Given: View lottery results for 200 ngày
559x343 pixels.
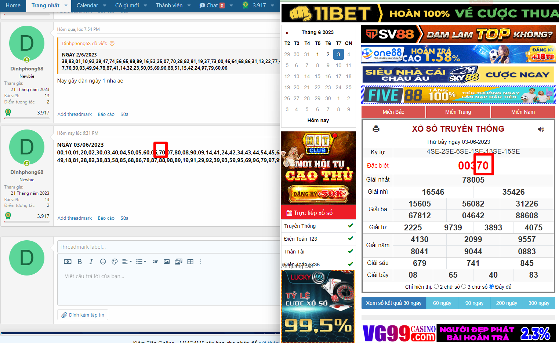Looking at the screenshot, I should (x=507, y=303).
